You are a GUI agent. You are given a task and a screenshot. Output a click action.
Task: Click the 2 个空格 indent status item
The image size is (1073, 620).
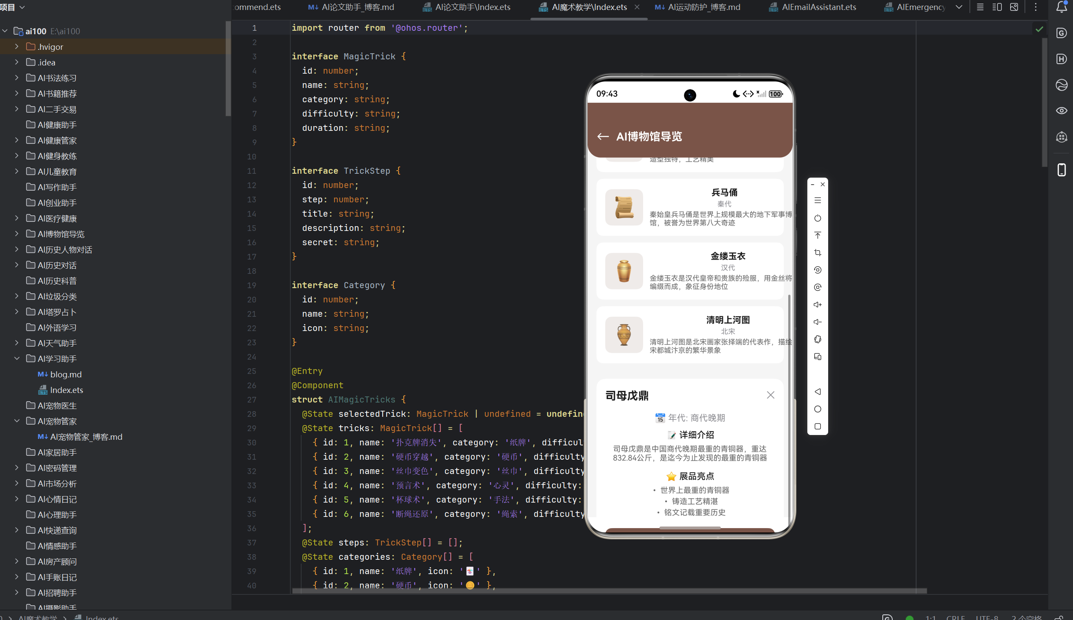[x=1026, y=617]
